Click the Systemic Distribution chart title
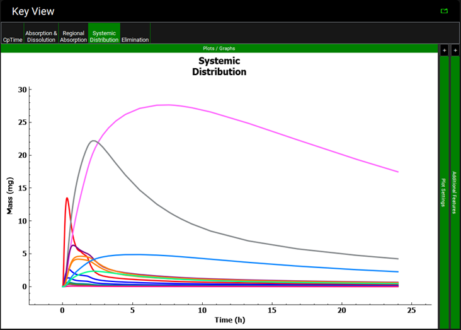Viewport: 461px width, 330px height. click(x=219, y=66)
